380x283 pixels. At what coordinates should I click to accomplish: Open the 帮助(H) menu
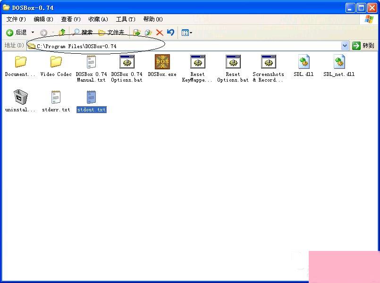coord(153,19)
